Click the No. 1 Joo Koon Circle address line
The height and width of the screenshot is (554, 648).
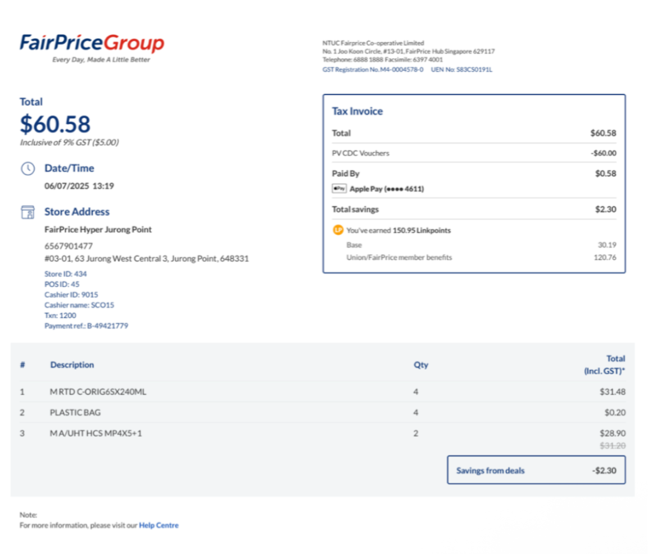[409, 51]
